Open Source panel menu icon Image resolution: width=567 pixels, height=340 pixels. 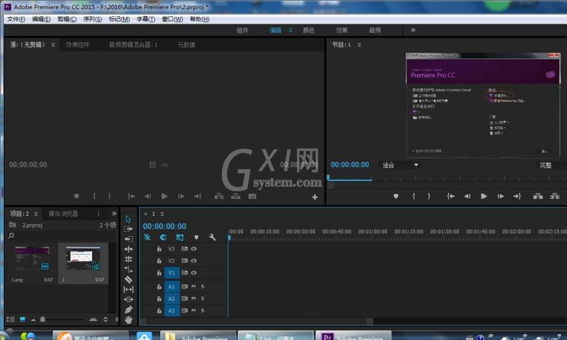tap(53, 45)
